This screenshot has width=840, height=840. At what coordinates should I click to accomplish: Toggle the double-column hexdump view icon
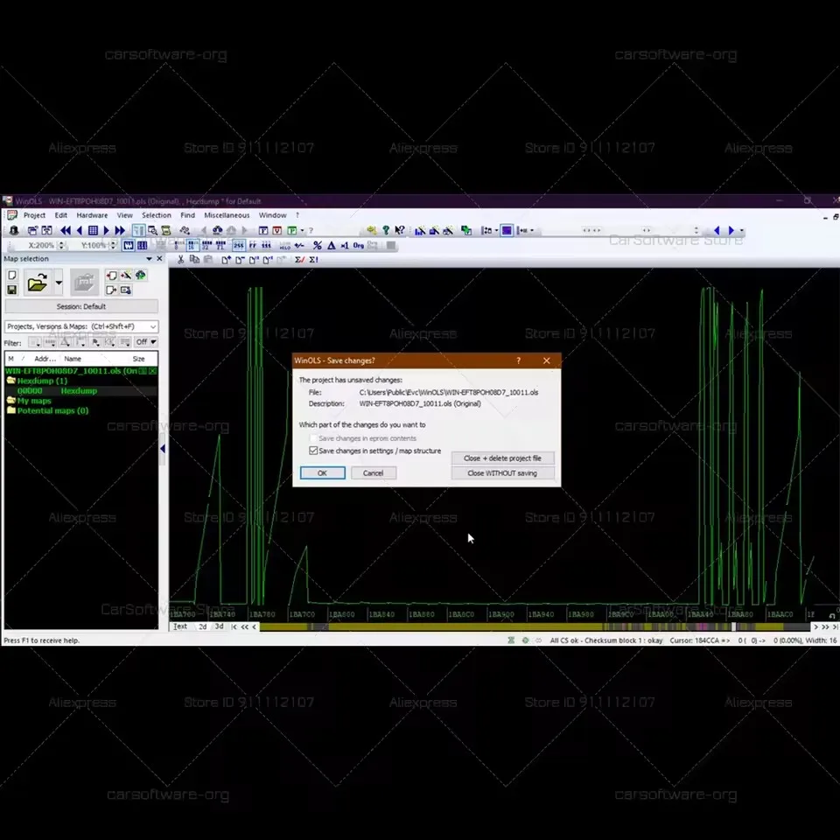(143, 246)
